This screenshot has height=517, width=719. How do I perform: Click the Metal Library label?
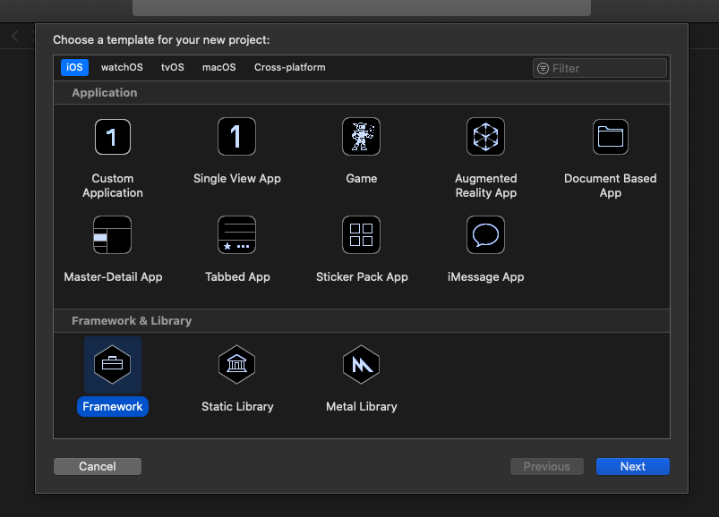click(x=362, y=407)
